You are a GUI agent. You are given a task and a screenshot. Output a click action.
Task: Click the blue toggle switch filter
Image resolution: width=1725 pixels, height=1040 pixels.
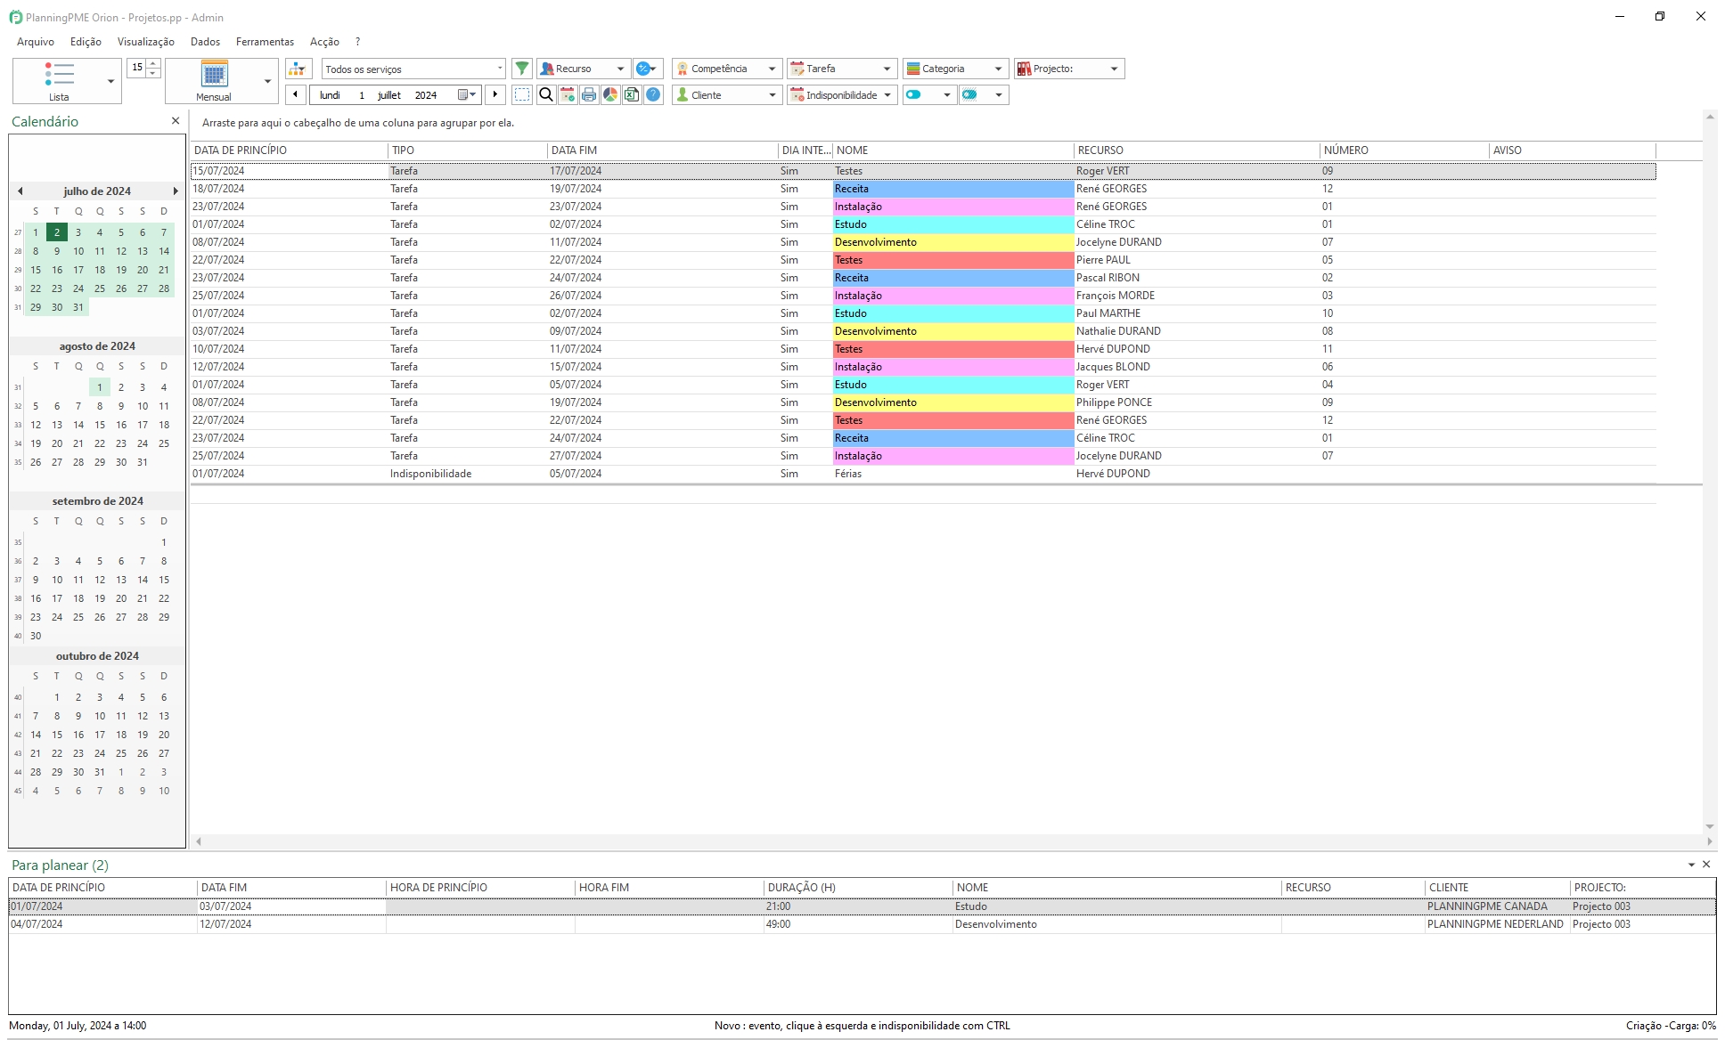coord(913,94)
